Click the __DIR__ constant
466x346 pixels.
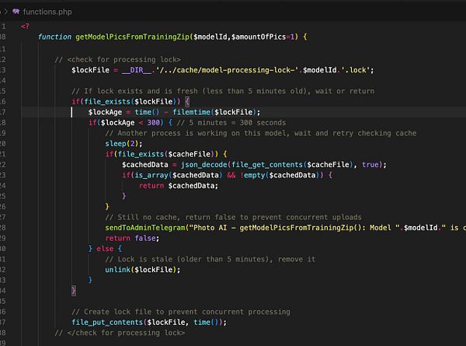click(137, 70)
